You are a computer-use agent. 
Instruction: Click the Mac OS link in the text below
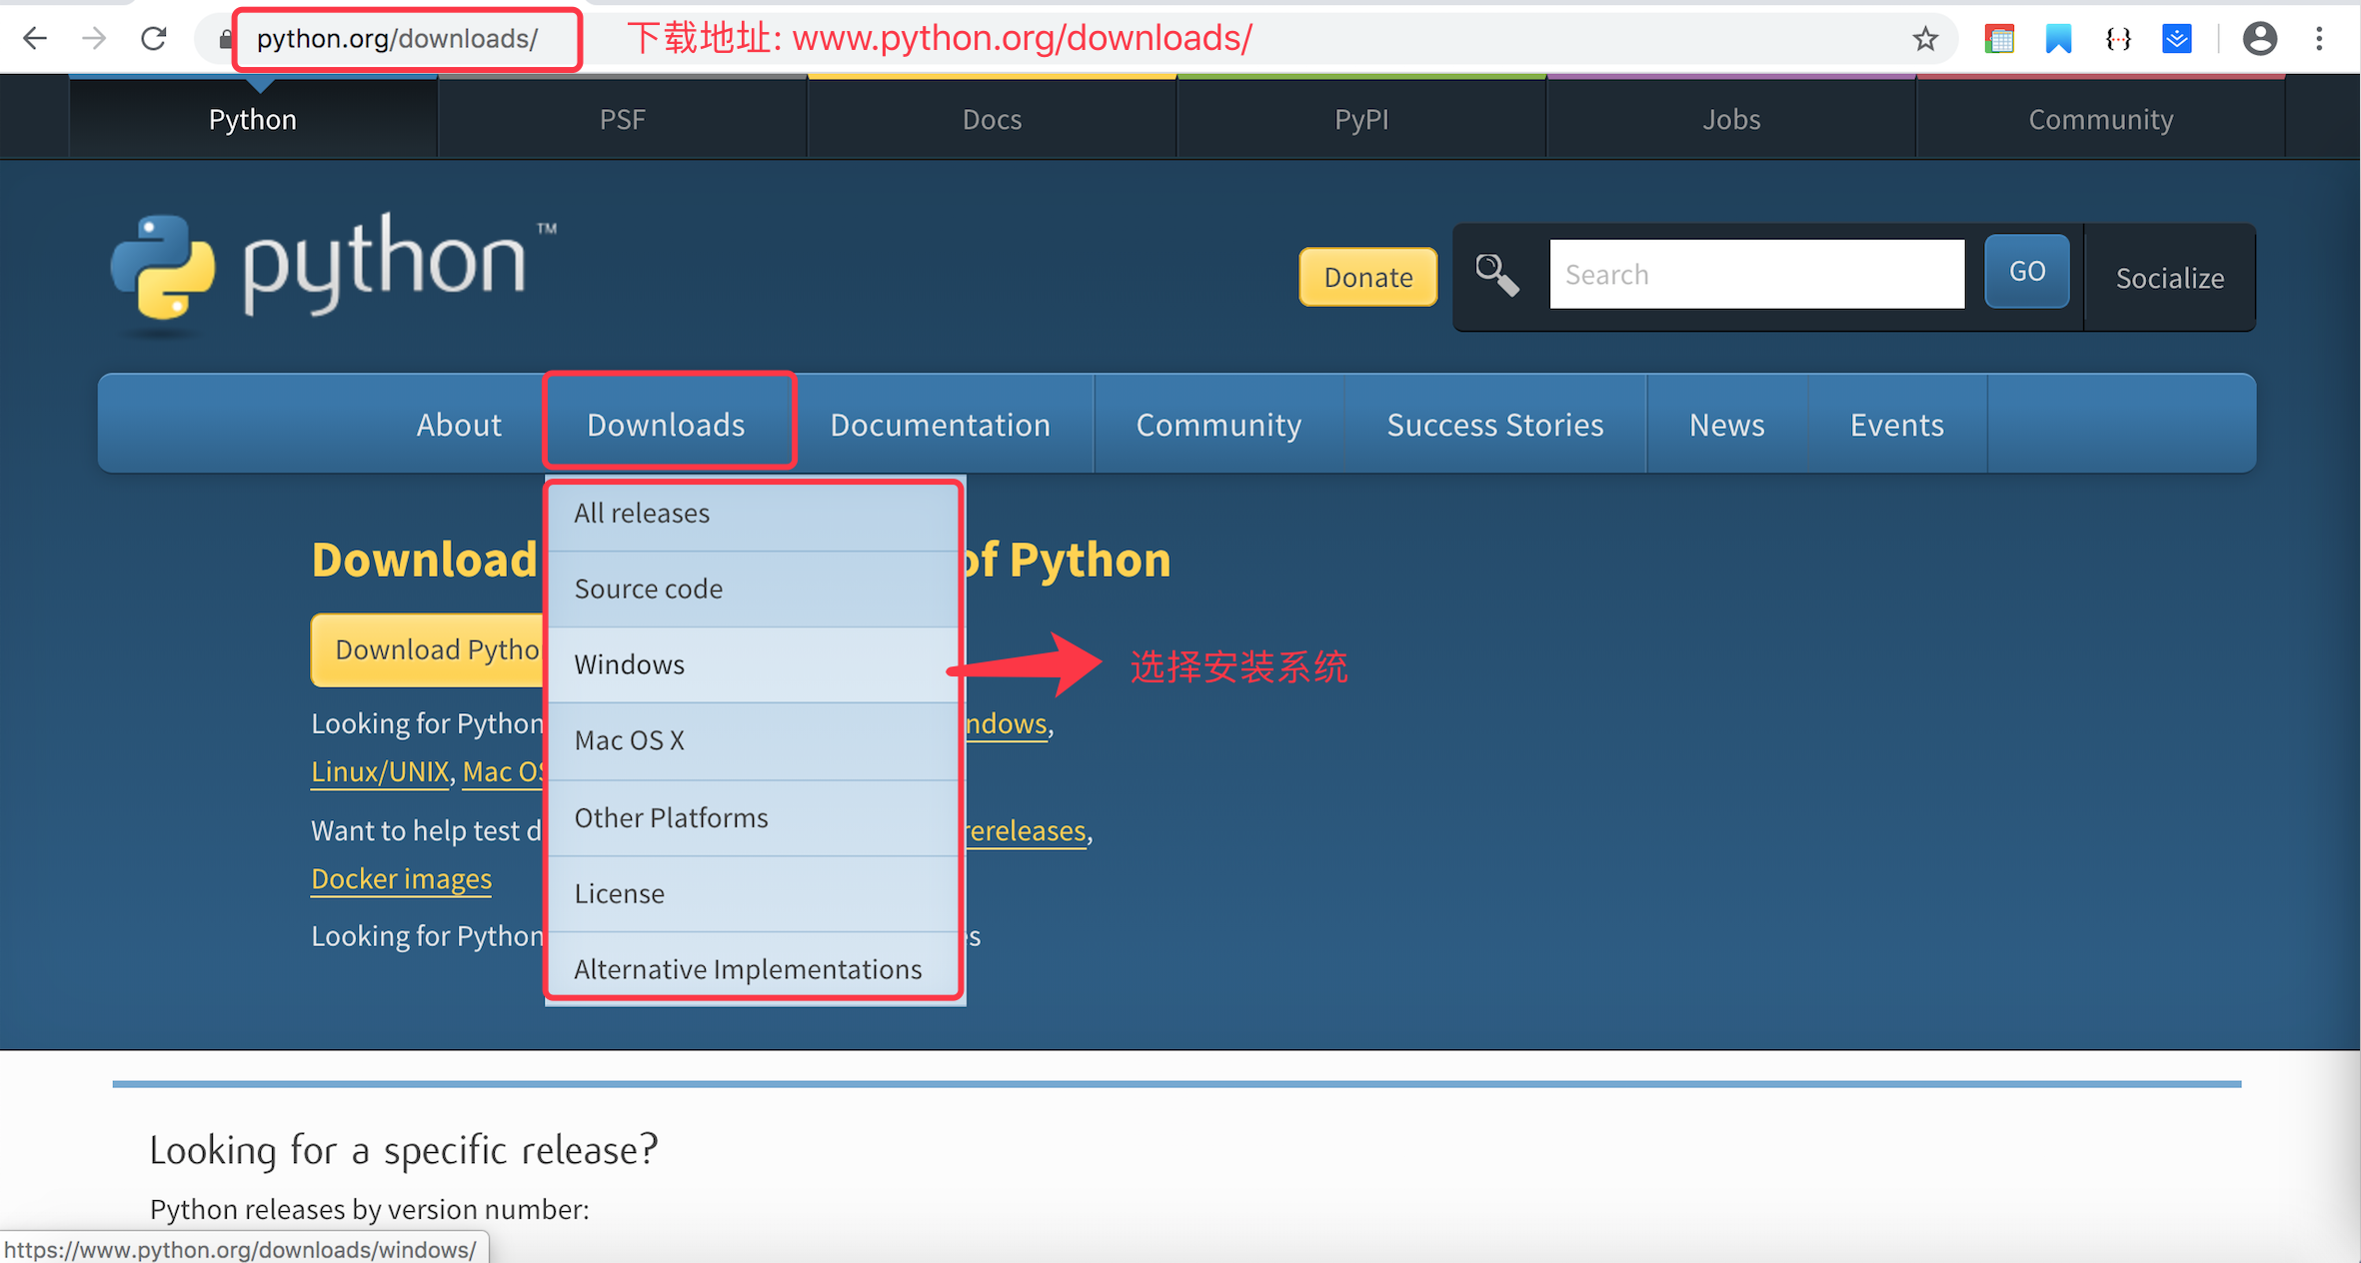point(504,771)
